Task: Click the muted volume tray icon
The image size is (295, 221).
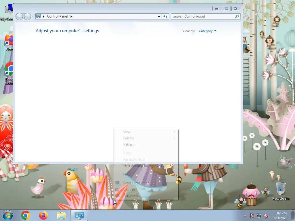Action: pos(266,216)
